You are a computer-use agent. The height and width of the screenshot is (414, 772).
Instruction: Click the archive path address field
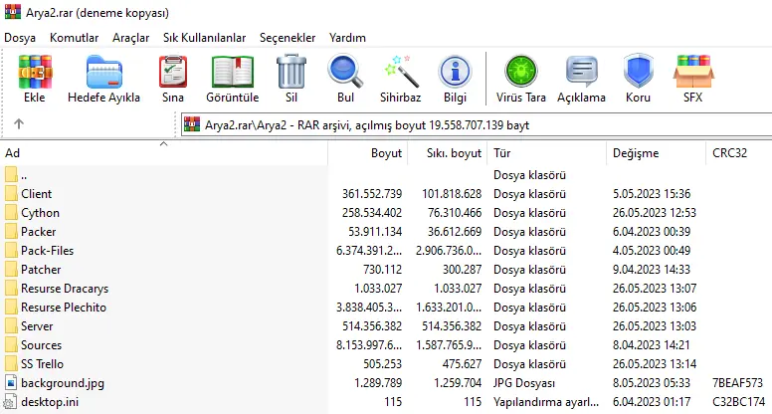476,125
